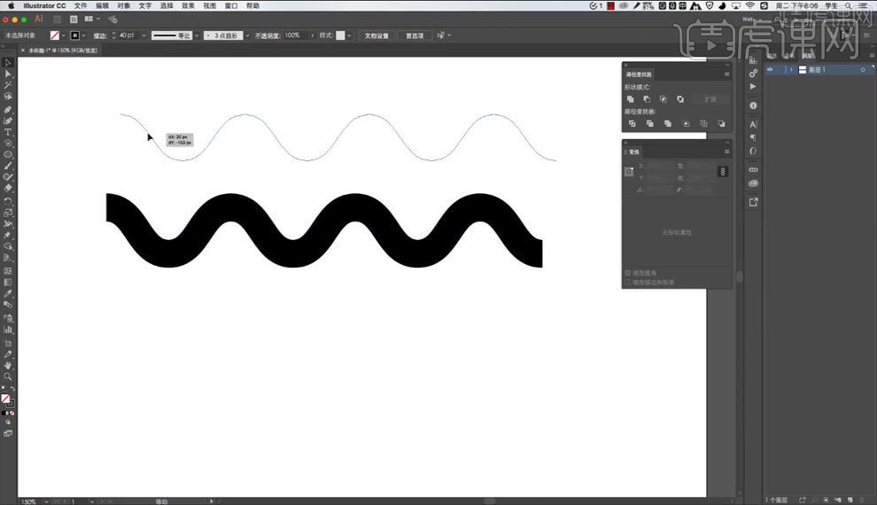877x505 pixels.
Task: Select the Type tool in the toolbox
Action: (8, 132)
